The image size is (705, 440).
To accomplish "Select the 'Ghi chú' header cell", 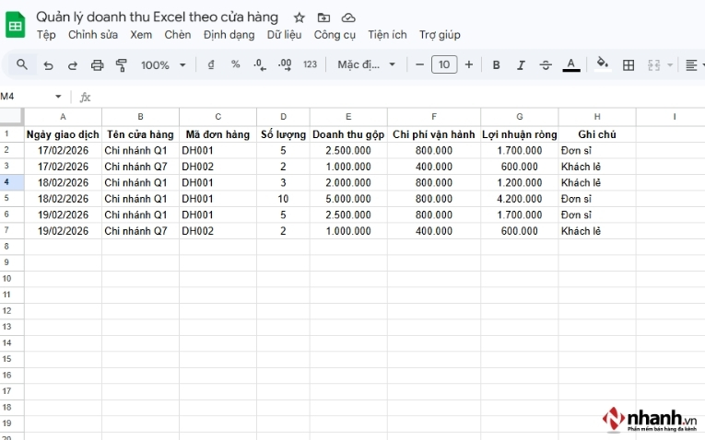I will tap(597, 134).
